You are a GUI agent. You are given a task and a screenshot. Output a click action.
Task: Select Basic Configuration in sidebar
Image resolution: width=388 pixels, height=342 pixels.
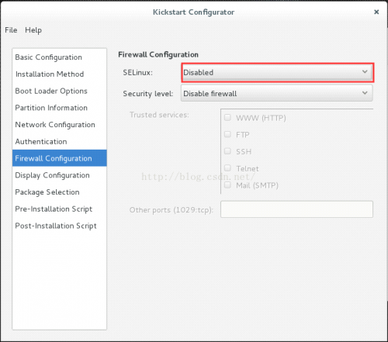pyautogui.click(x=59, y=57)
